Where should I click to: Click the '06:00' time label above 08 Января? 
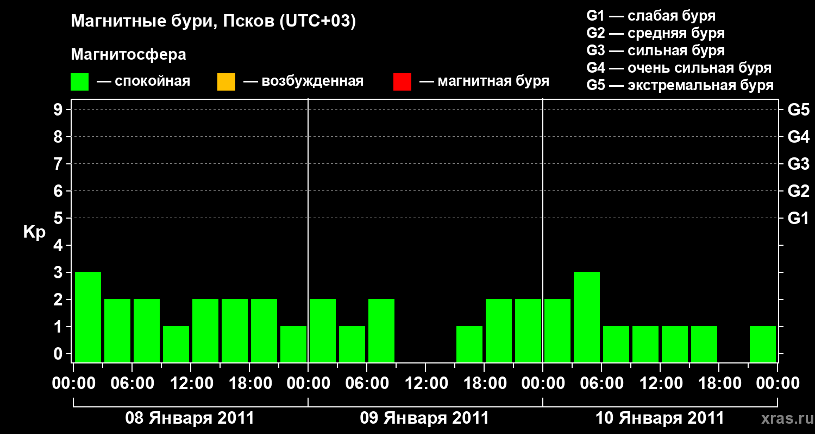coord(132,383)
